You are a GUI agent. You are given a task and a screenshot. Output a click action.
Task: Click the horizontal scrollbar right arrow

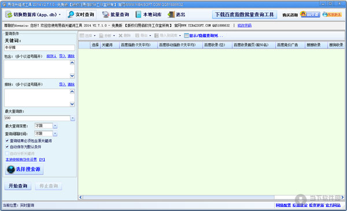click(x=342, y=197)
